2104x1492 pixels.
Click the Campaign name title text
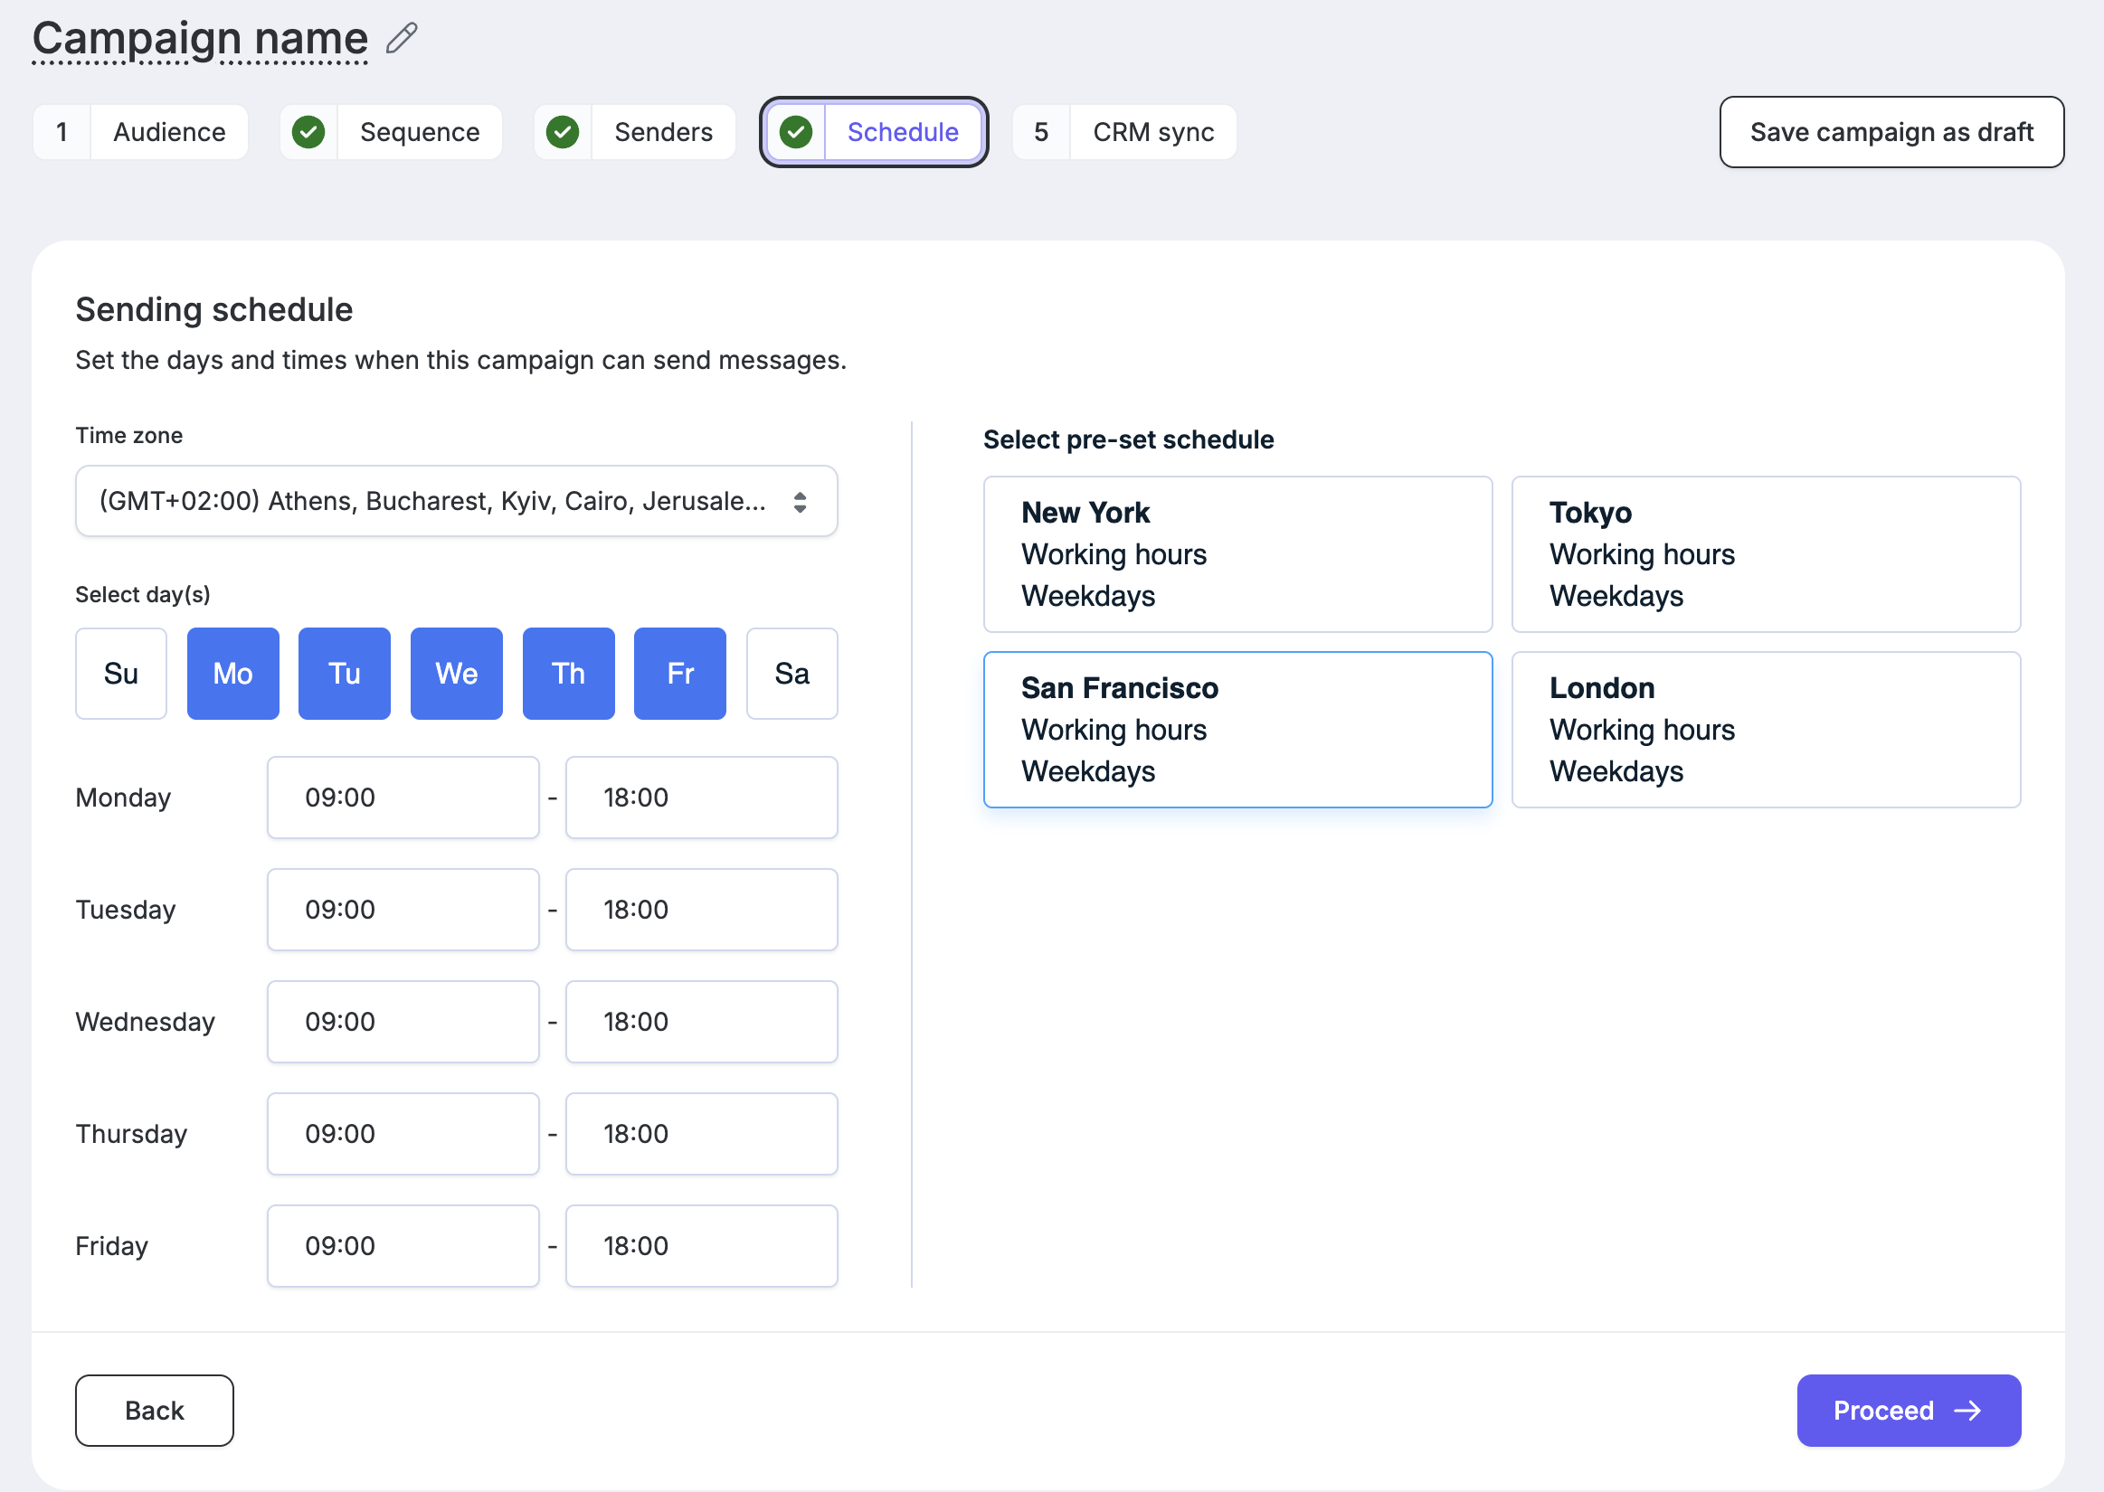click(x=200, y=39)
